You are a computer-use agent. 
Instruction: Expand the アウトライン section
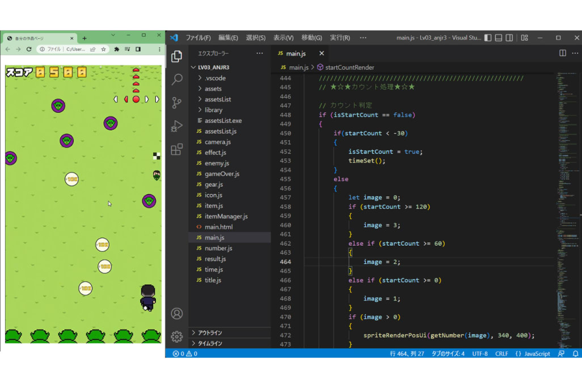[210, 333]
